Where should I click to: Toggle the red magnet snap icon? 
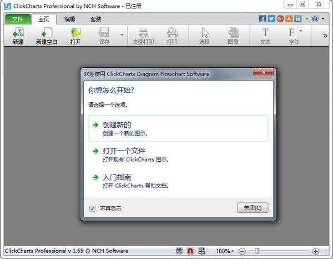190,251
